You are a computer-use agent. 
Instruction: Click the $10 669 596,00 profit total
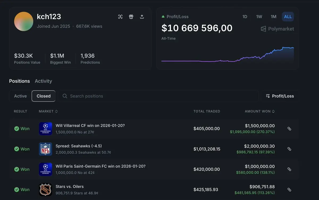(197, 28)
